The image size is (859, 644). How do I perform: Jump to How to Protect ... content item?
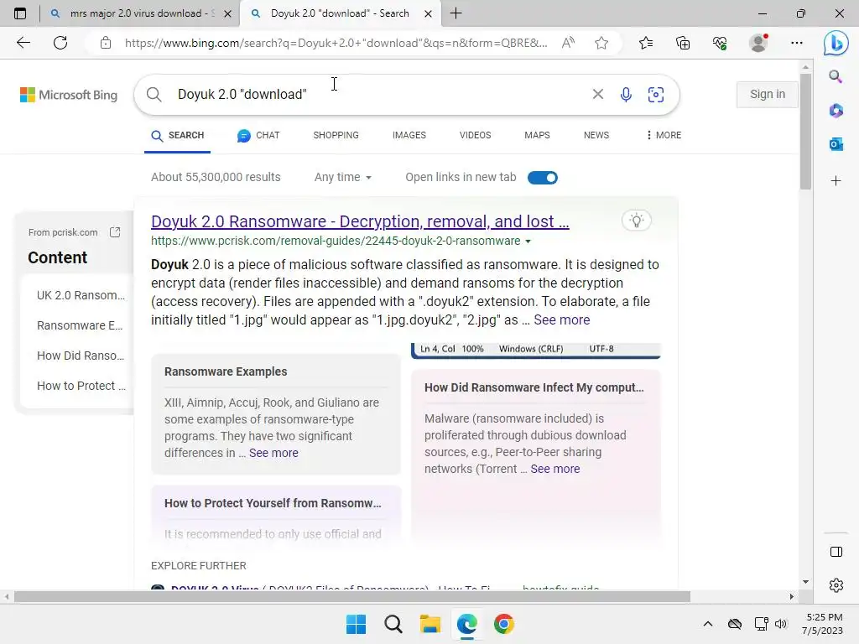(x=81, y=386)
